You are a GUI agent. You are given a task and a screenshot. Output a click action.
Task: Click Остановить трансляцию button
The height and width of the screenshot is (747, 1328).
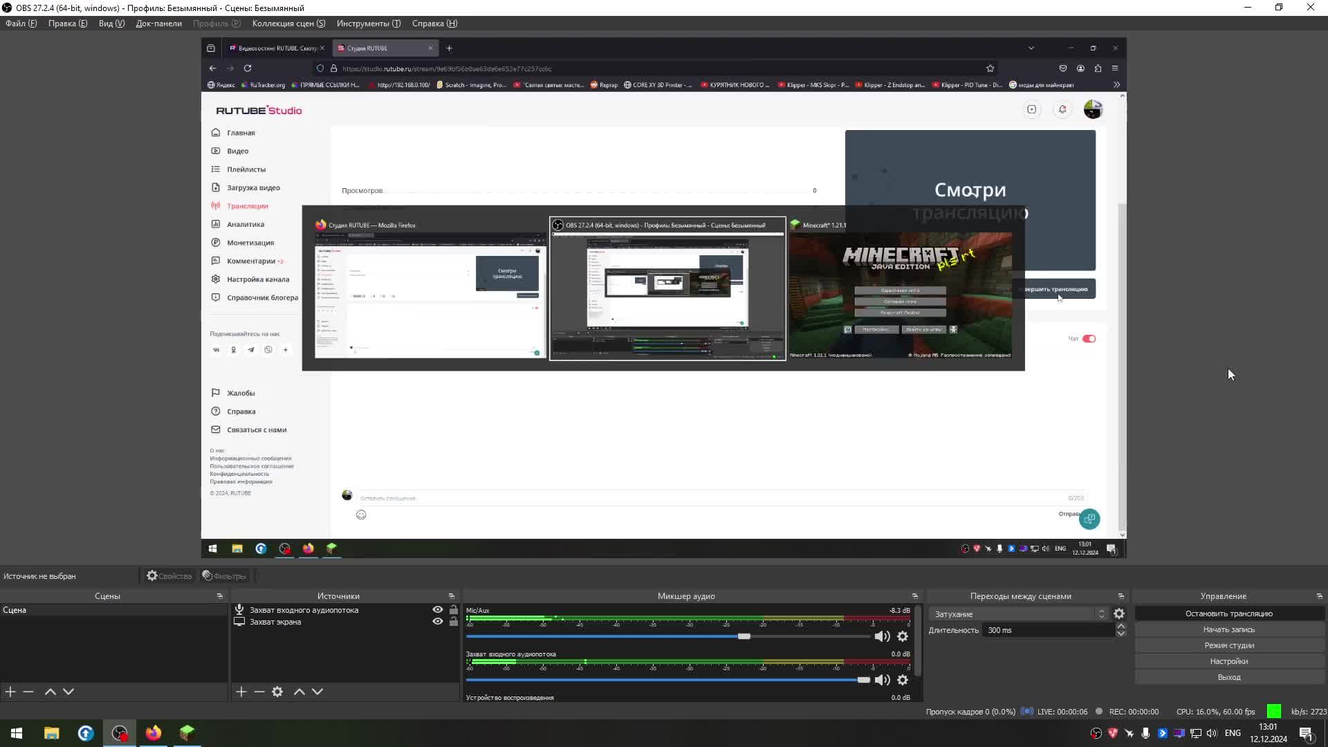pyautogui.click(x=1228, y=614)
